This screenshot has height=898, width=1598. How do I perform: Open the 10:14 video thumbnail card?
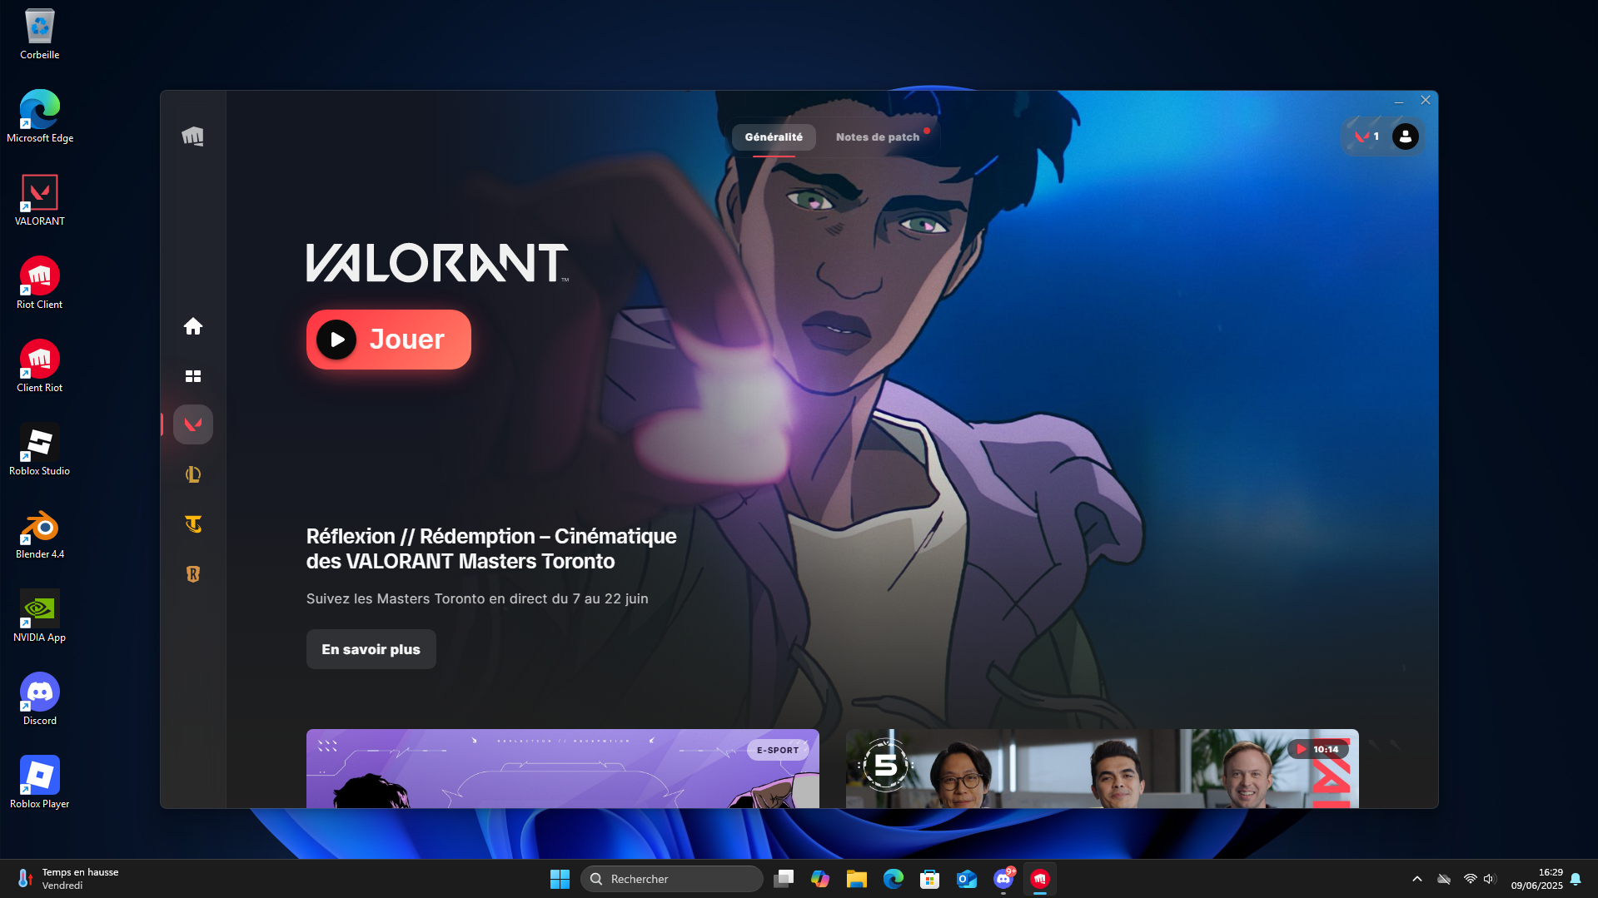pos(1103,769)
